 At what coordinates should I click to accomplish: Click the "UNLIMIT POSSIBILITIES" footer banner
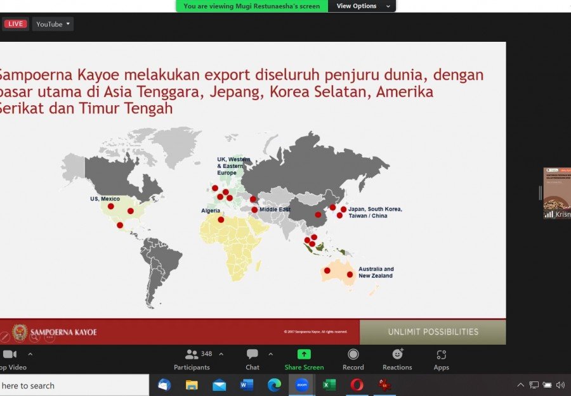[433, 331]
